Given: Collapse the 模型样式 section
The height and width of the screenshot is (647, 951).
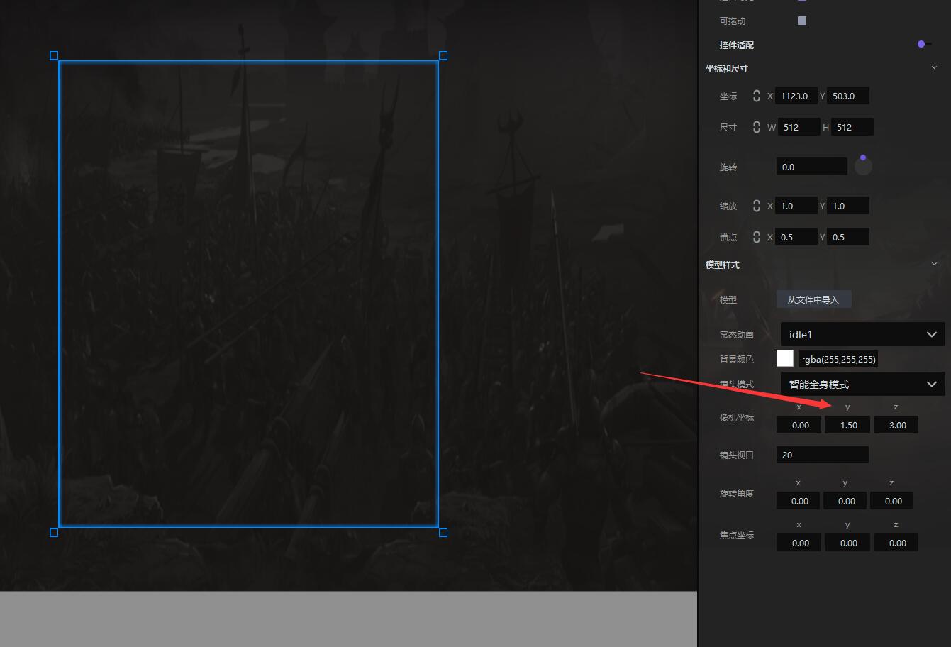Looking at the screenshot, I should 934,264.
